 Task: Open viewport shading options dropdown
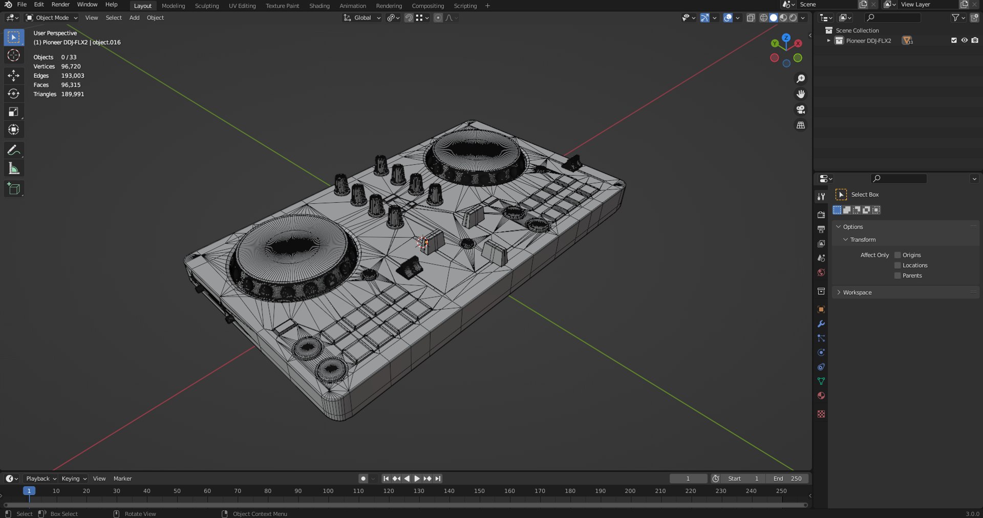(x=803, y=18)
